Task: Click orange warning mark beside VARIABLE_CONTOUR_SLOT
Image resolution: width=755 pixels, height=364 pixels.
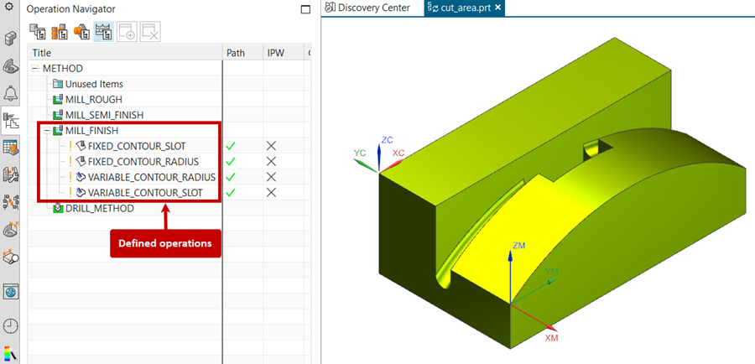Action: [x=70, y=193]
